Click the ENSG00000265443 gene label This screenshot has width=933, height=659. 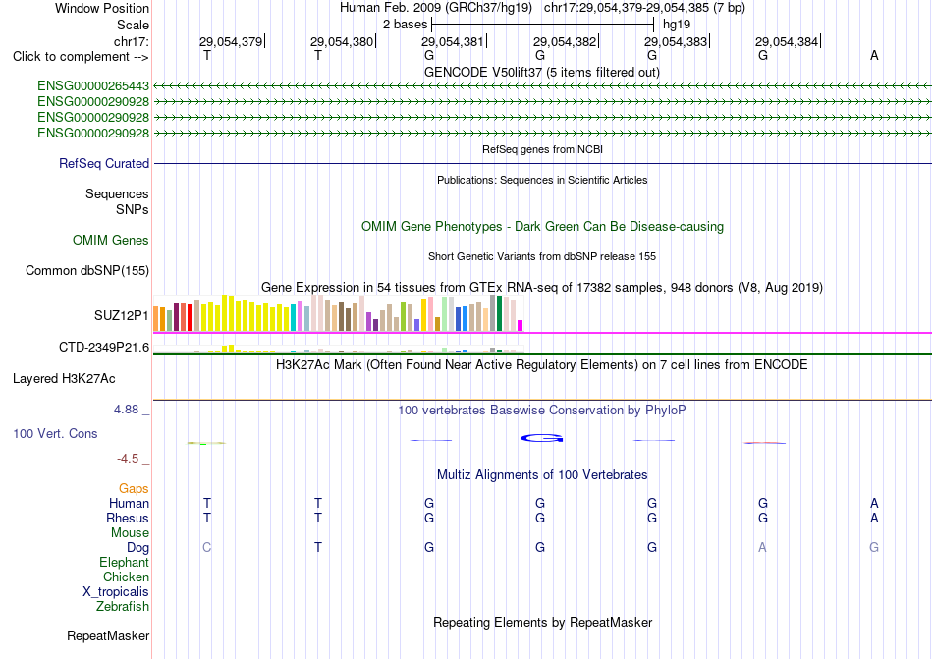93,86
